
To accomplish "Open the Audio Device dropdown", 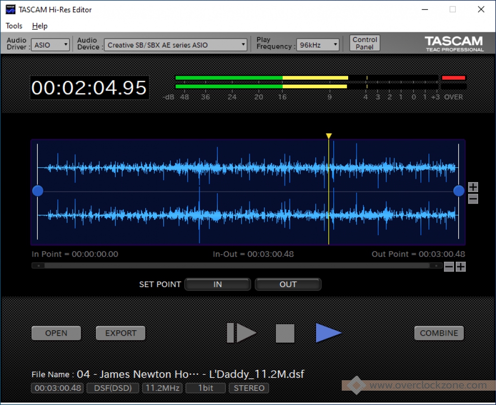I will click(175, 45).
